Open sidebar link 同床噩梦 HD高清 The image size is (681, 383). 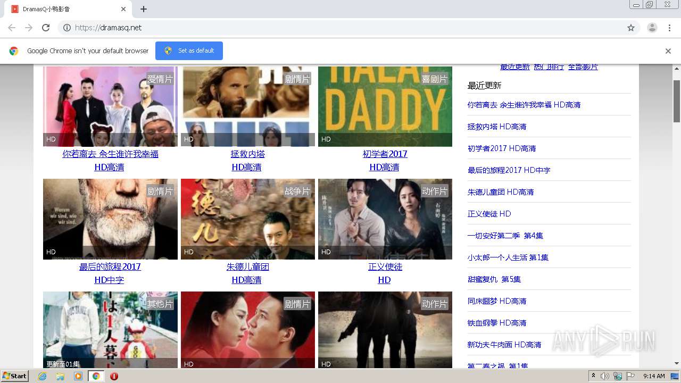pyautogui.click(x=497, y=301)
